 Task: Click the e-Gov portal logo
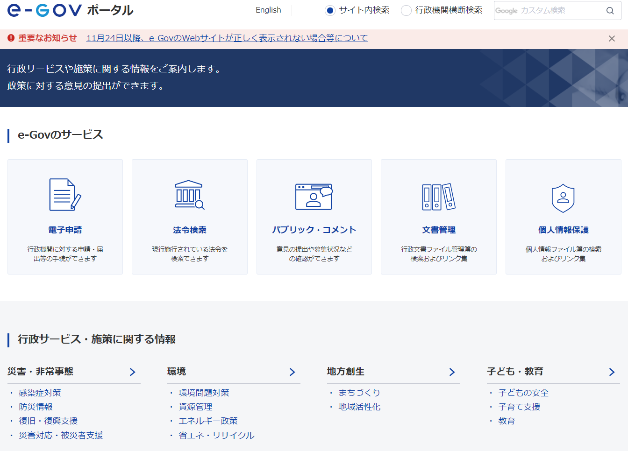click(x=70, y=10)
